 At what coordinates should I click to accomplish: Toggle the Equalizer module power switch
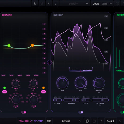point(24,112)
